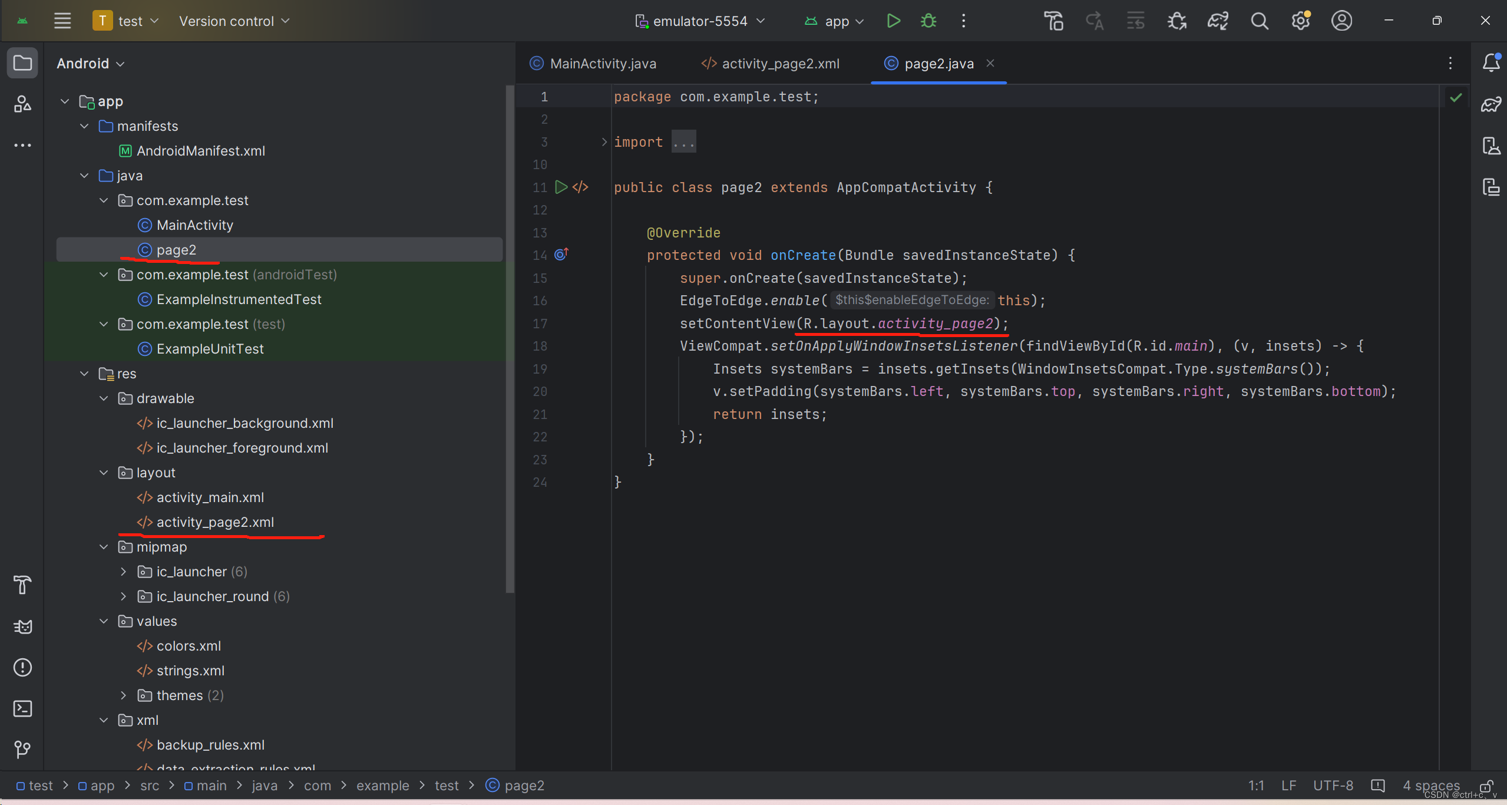
Task: Click the green inspection checkmark
Action: click(1456, 97)
